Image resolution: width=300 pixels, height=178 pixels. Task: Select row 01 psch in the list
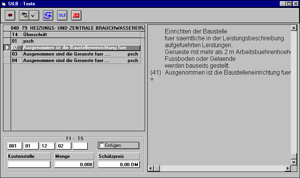tap(76, 41)
